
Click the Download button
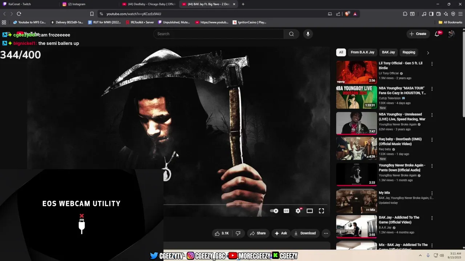pos(305,233)
